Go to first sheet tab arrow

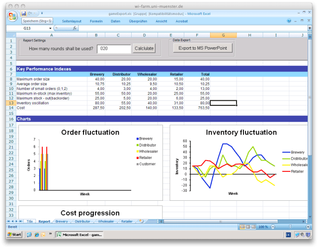click(x=8, y=221)
